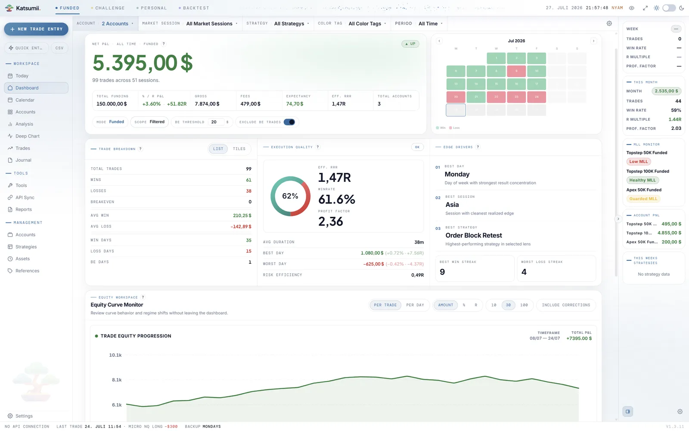Click the moon icon beside the theme switch
This screenshot has height=431, width=689.
tap(681, 8)
